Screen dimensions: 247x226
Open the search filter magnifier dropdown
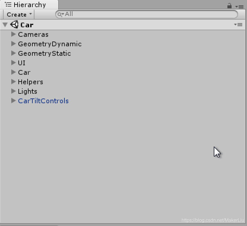[61, 15]
